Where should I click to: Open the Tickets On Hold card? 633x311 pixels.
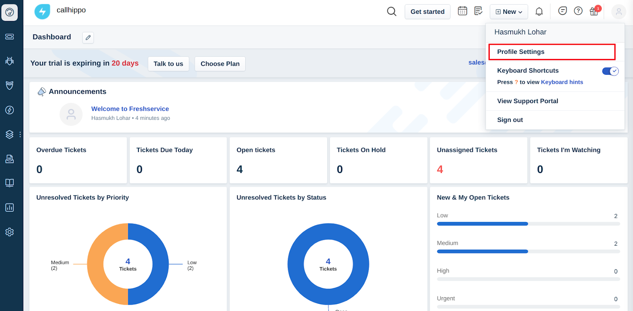click(379, 160)
